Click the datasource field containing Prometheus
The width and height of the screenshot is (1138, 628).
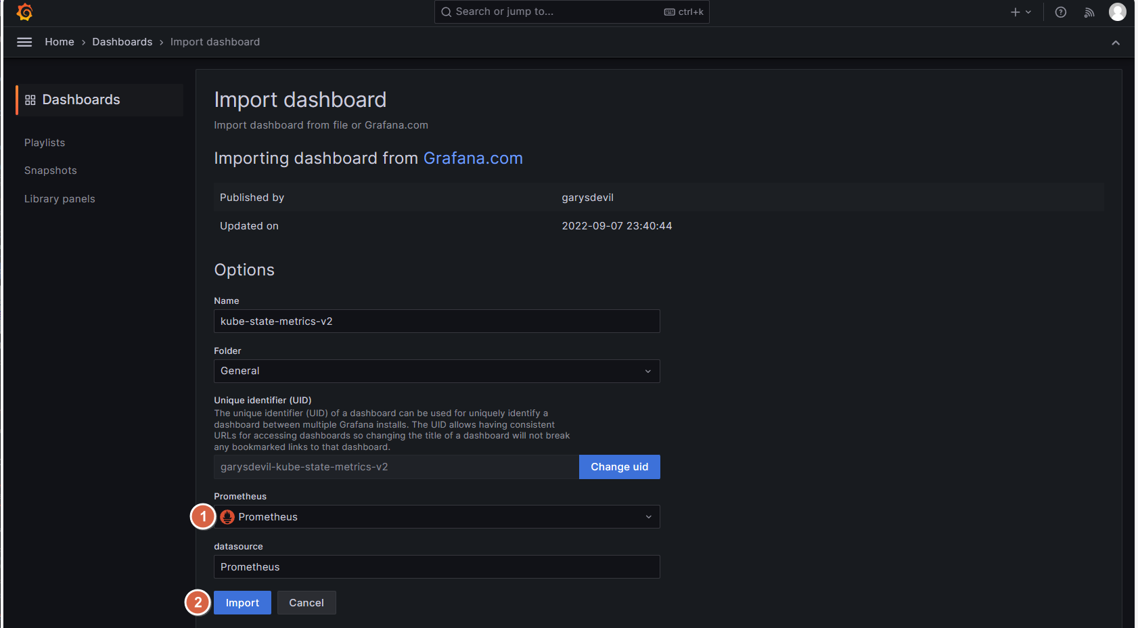(x=437, y=567)
